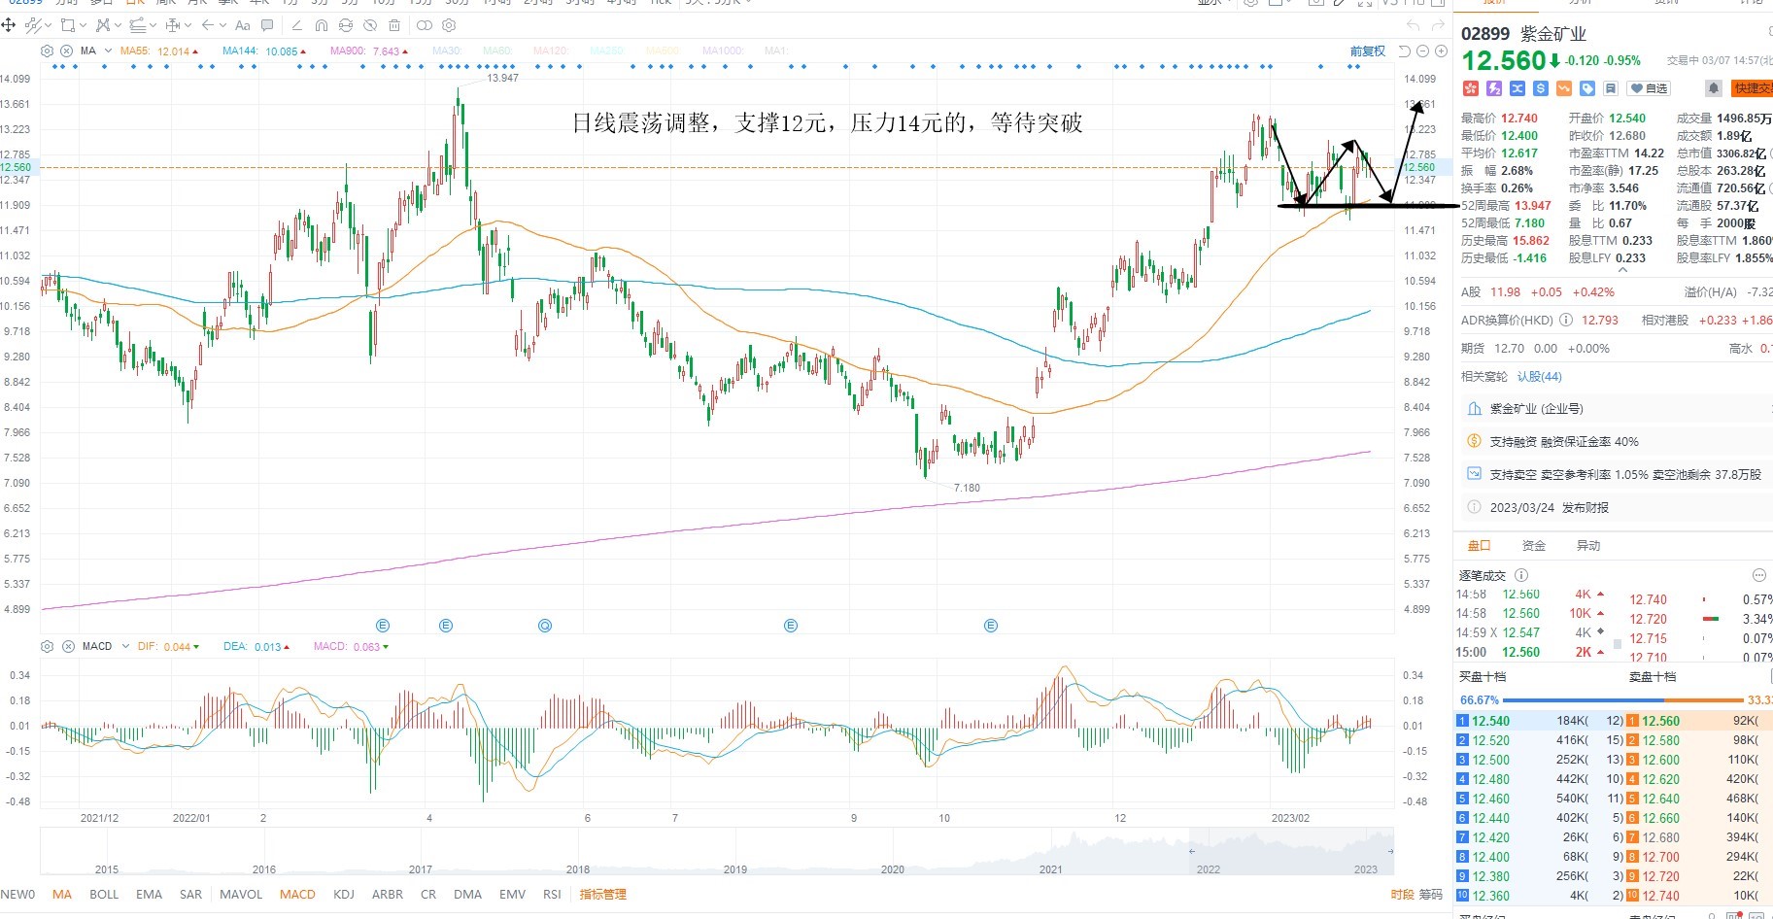The height and width of the screenshot is (919, 1773).
Task: Select the measure range tool
Action: coord(172,25)
